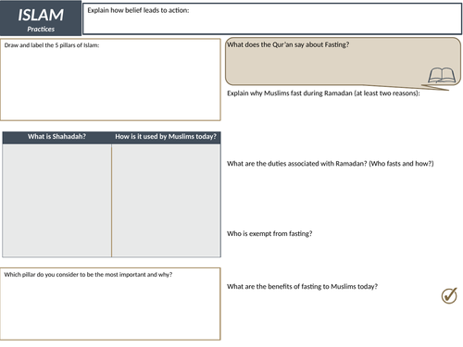The image size is (463, 347).
Task: Click 'How is it used by Muslims today?' header
Action: click(166, 137)
